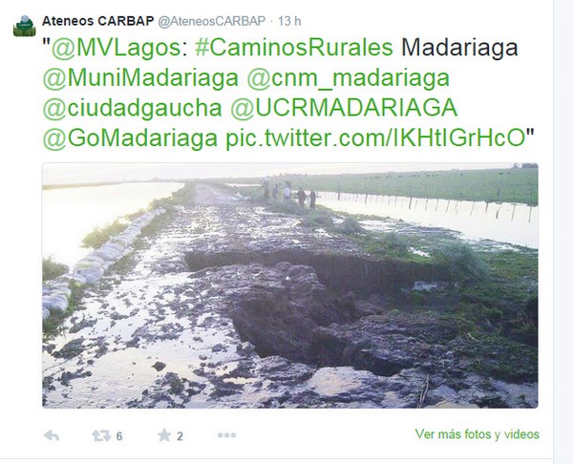Open the Ateneos CARBAP profile avatar
The width and height of the screenshot is (573, 464).
[x=25, y=26]
